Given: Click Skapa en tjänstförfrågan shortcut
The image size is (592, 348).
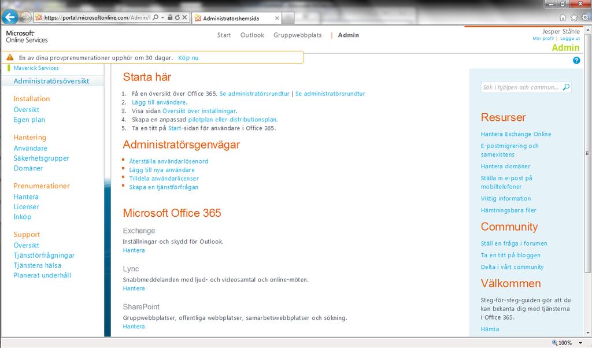Looking at the screenshot, I should click(164, 187).
